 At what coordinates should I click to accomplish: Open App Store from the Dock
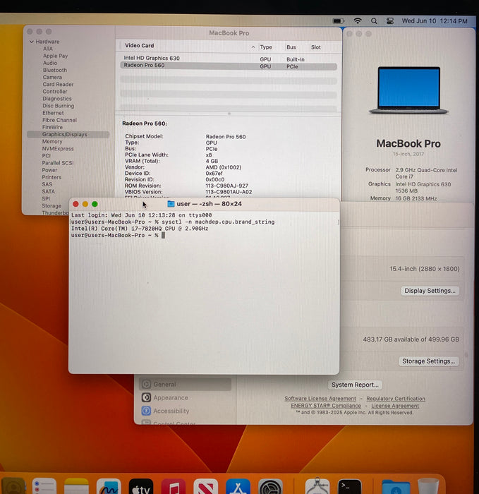(238, 488)
